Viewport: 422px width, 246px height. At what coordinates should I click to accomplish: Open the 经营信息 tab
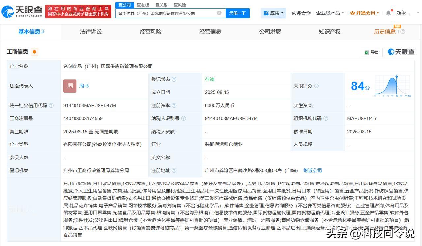click(x=210, y=32)
